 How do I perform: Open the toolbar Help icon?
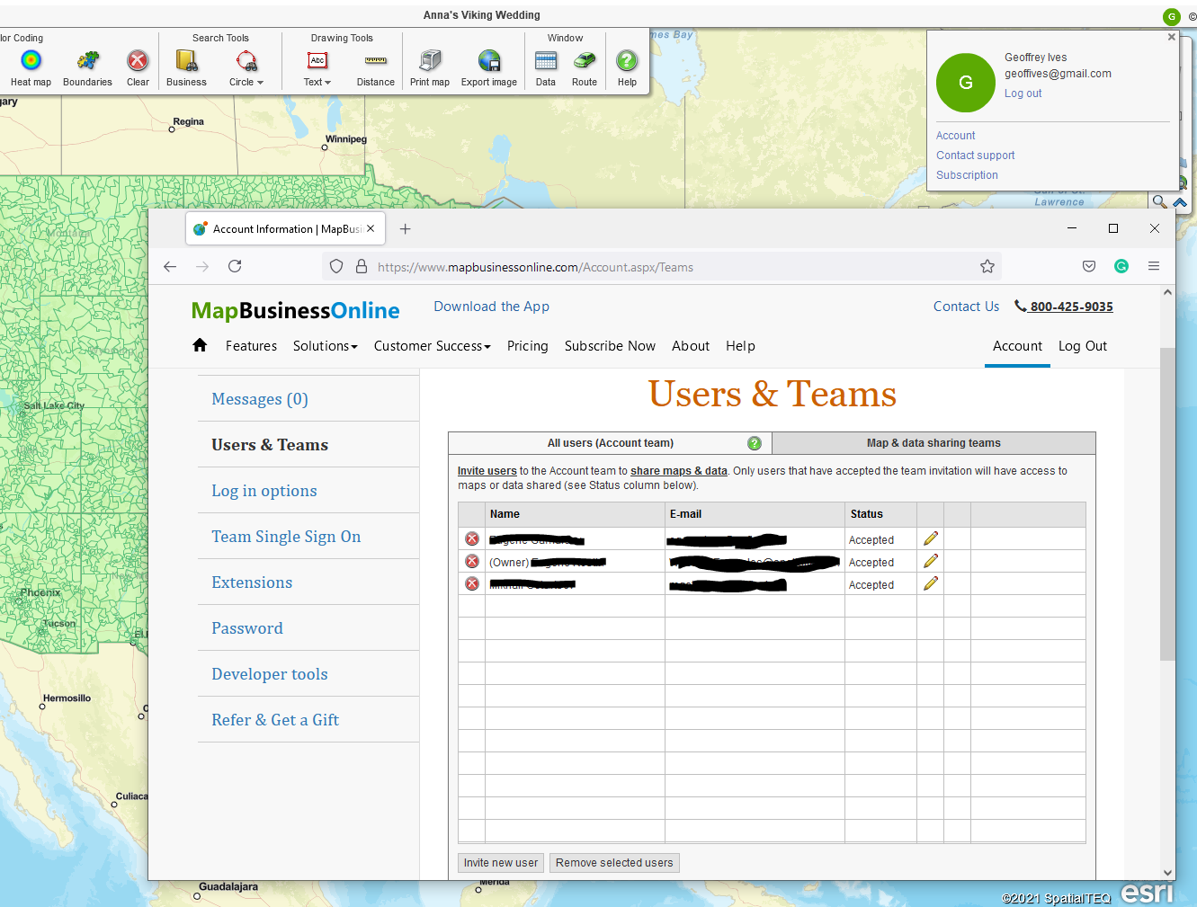tap(627, 68)
